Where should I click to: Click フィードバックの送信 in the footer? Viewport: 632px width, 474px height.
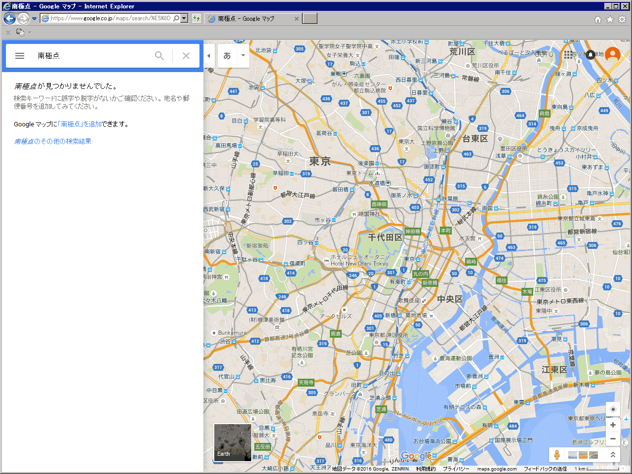pos(545,469)
